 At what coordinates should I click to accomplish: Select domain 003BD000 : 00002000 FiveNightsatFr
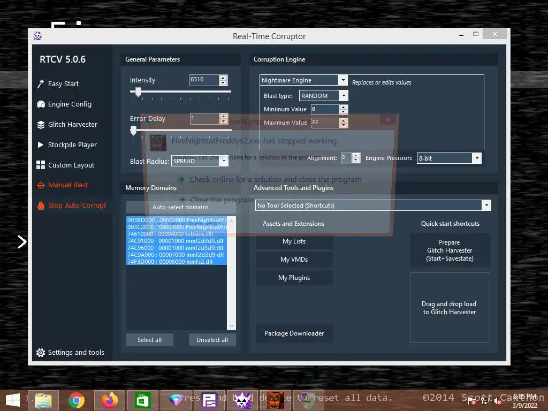tap(177, 220)
